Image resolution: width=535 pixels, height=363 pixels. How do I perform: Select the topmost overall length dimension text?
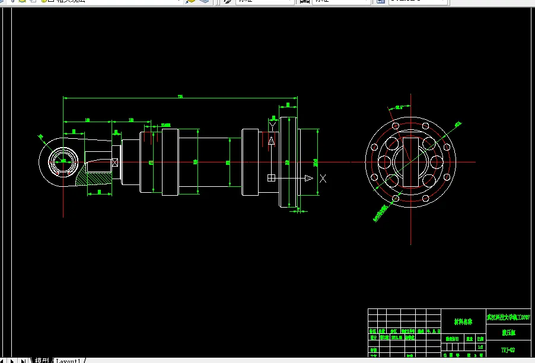click(x=180, y=97)
